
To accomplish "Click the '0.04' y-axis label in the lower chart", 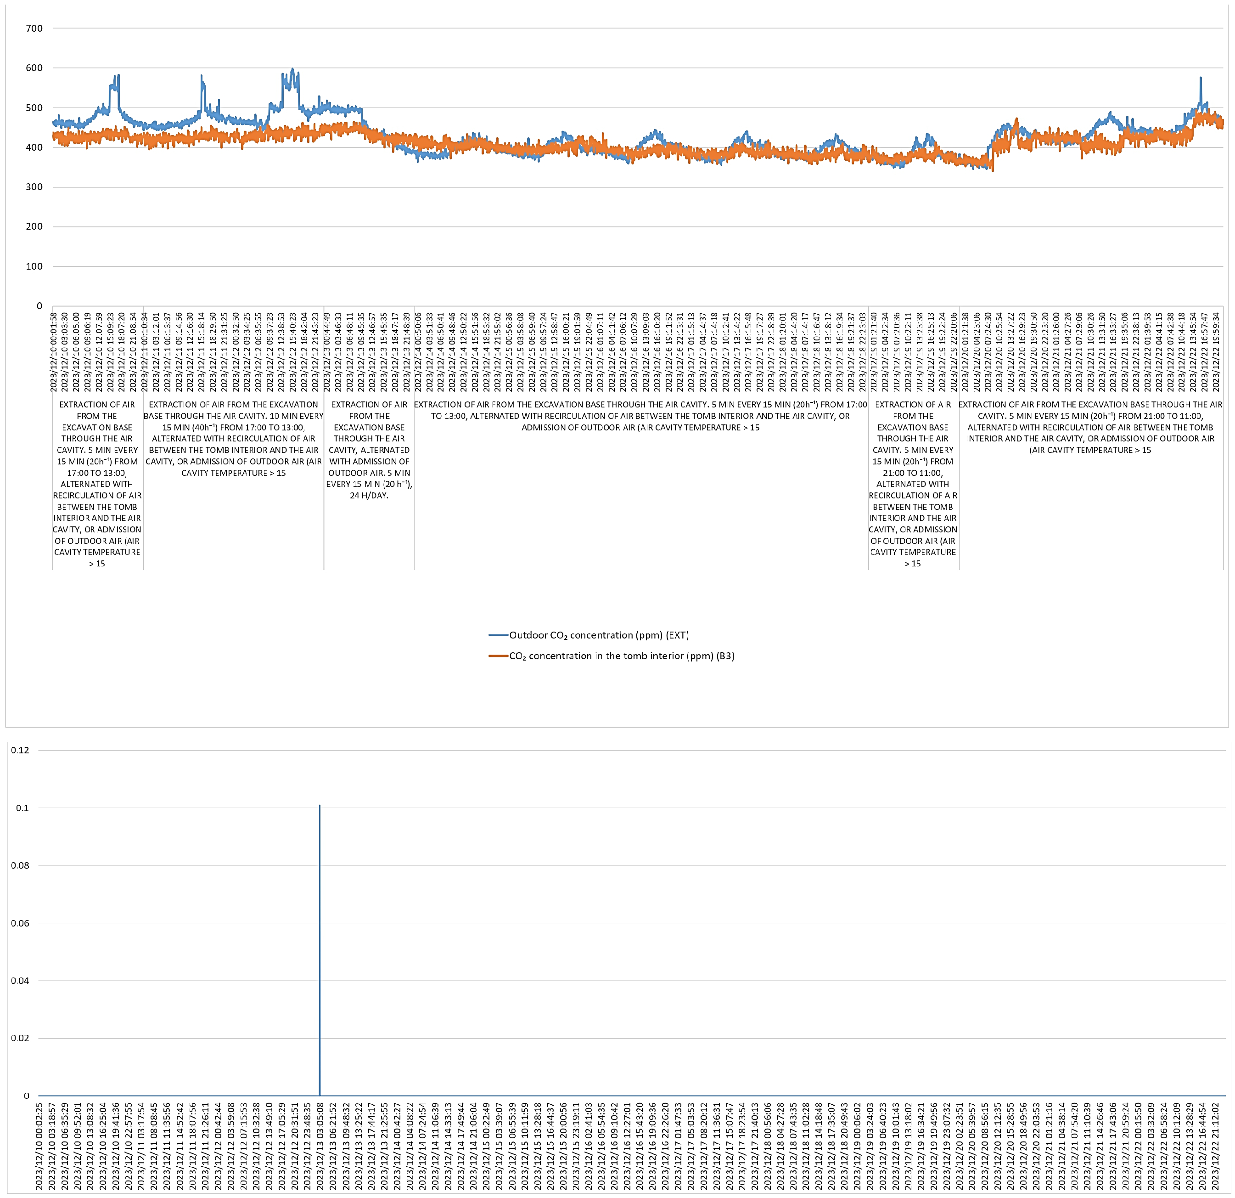I will [20, 980].
